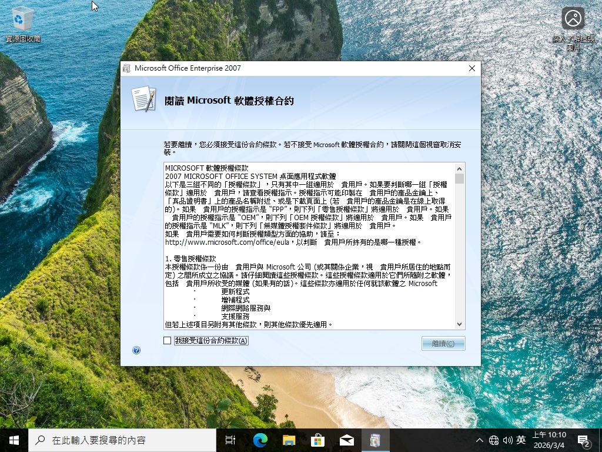Click the '增補程式' list line
Image resolution: width=602 pixels, height=452 pixels.
tap(235, 300)
